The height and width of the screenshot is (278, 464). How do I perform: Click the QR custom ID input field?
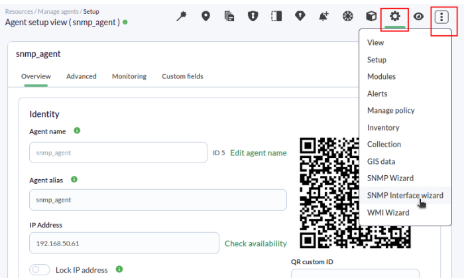355,273
